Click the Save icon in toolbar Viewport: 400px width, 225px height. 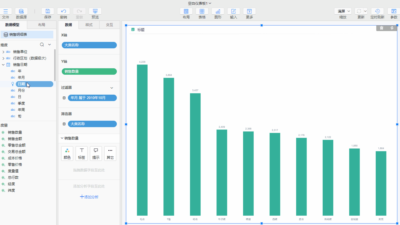(48, 11)
